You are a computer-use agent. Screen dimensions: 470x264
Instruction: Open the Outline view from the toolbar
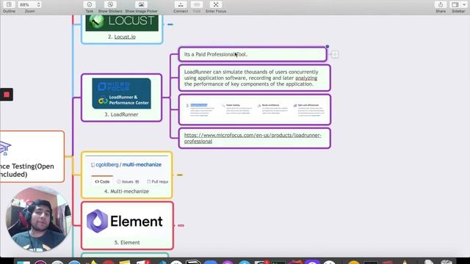pos(9,5)
